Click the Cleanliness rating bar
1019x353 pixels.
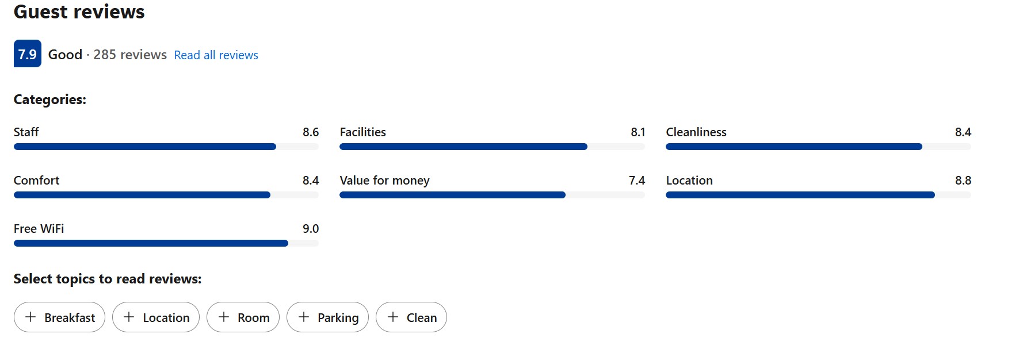click(x=818, y=147)
